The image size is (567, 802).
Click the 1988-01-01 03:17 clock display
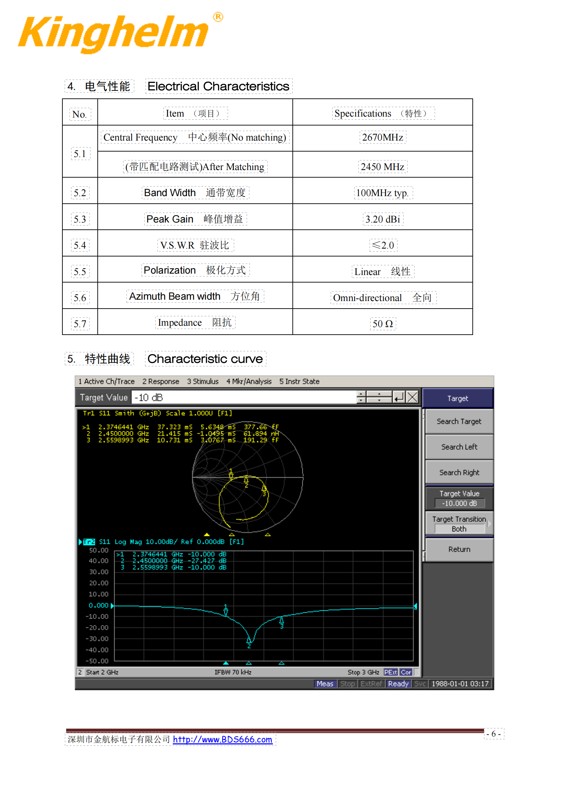click(x=460, y=684)
